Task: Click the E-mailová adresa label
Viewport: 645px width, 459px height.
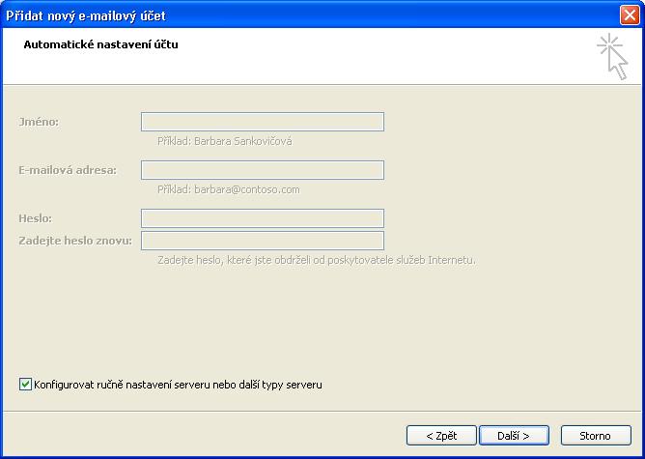Action: (x=68, y=170)
